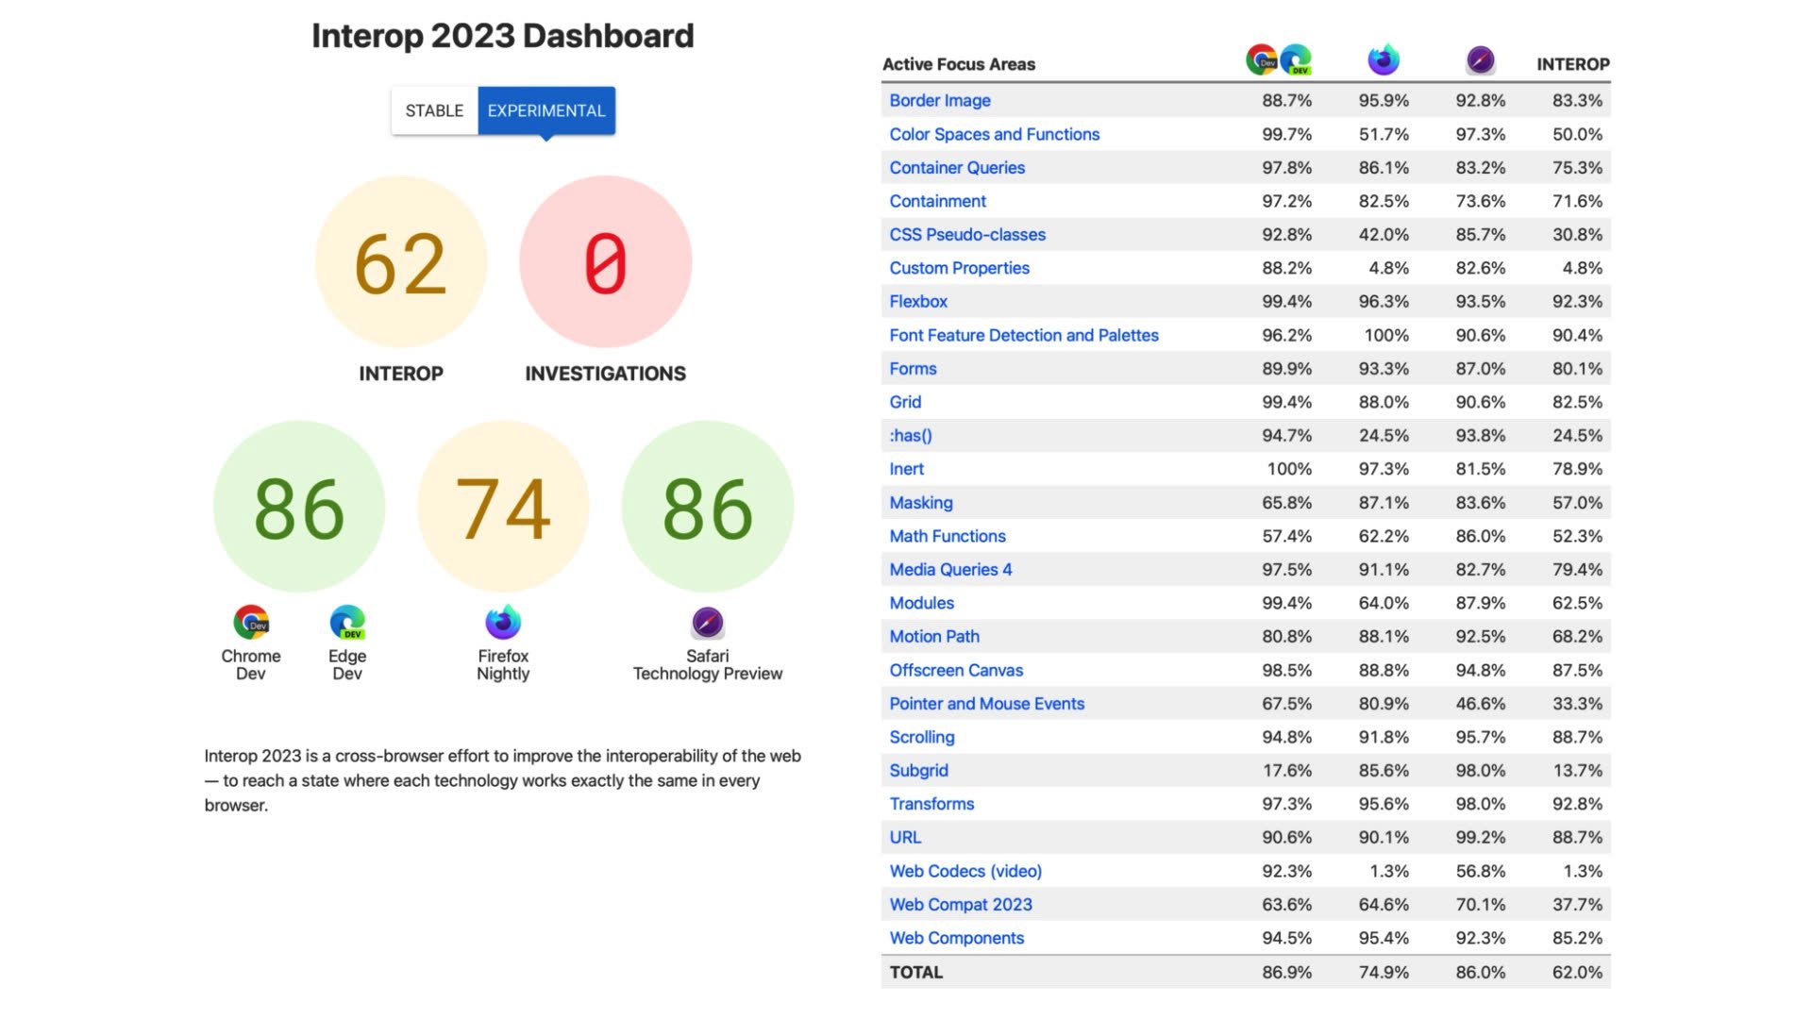
Task: Click the 62 Interop score circle
Action: click(x=401, y=262)
